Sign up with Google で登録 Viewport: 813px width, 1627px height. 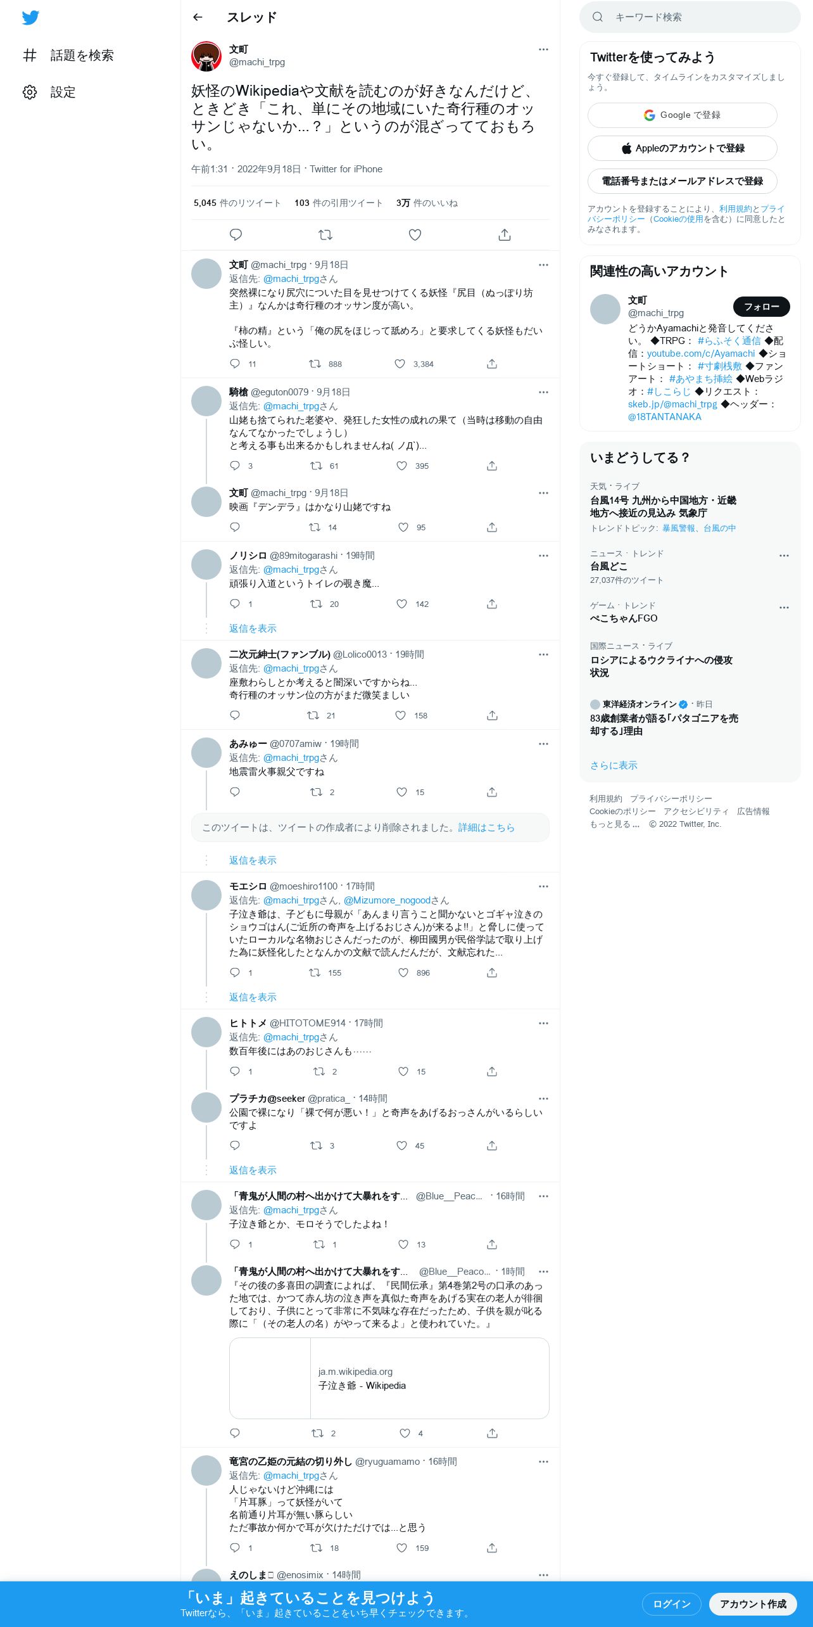click(x=683, y=115)
